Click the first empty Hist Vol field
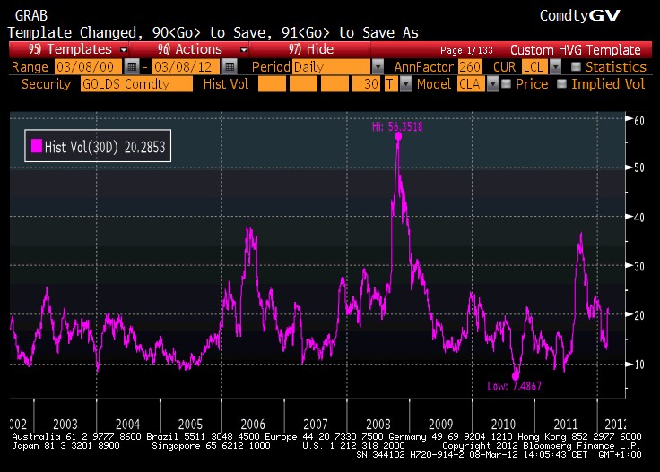Screen dimensions: 660x472 click(272, 84)
